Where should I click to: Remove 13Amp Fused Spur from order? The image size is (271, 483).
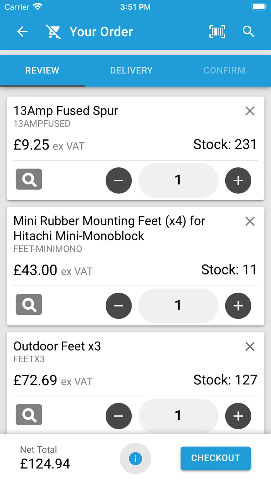coord(250,111)
